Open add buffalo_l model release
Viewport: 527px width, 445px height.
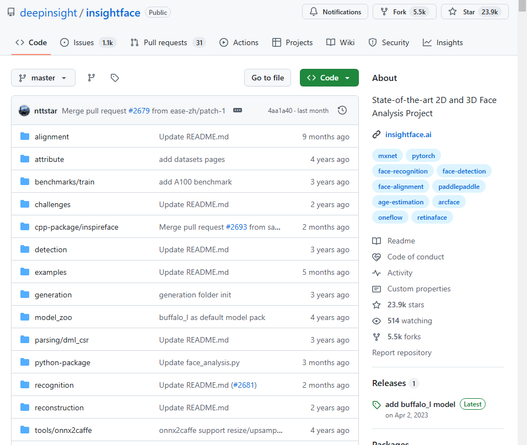(420, 404)
